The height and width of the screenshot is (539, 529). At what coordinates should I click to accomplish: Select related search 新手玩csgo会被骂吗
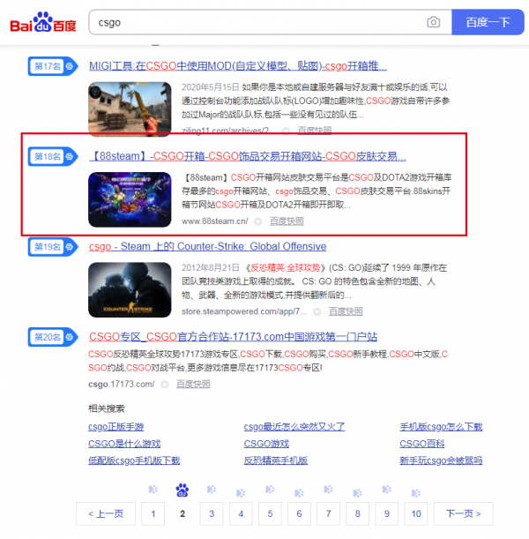coord(441,460)
